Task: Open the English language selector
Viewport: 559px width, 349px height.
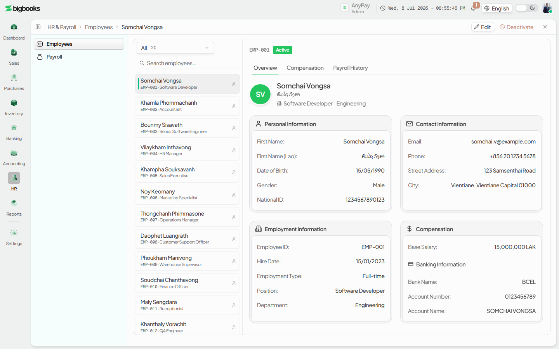Action: [x=497, y=8]
